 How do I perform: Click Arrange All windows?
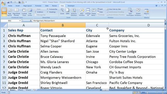(x=88, y=12)
